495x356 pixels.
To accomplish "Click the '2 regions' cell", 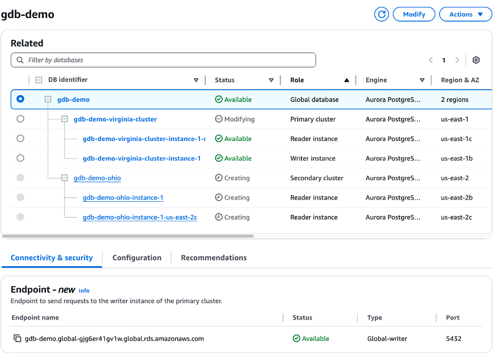I will coord(455,100).
